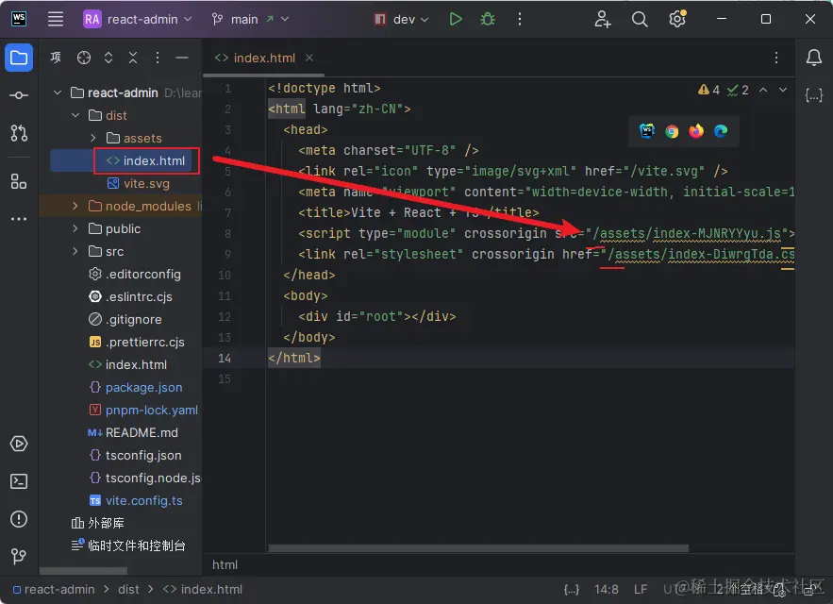Image resolution: width=833 pixels, height=604 pixels.
Task: Select the .prettierrc.cjs file
Action: coord(137,342)
